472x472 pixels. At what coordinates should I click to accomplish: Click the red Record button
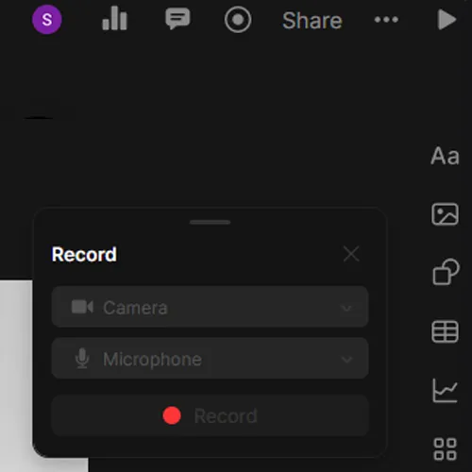point(210,415)
